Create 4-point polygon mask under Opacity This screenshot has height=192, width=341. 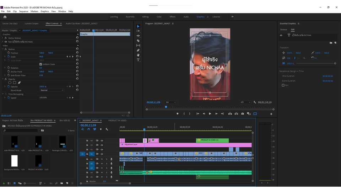[15, 83]
